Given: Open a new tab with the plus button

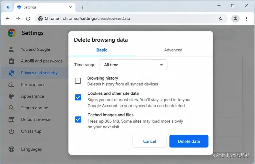Looking at the screenshot, I should [x=82, y=7].
